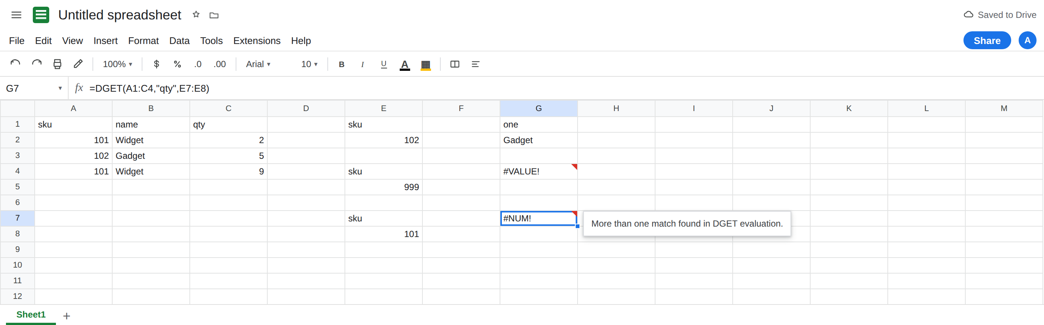Click cell G2 containing 'Gadget'
Screen dimensions: 1044x325
[x=539, y=140]
